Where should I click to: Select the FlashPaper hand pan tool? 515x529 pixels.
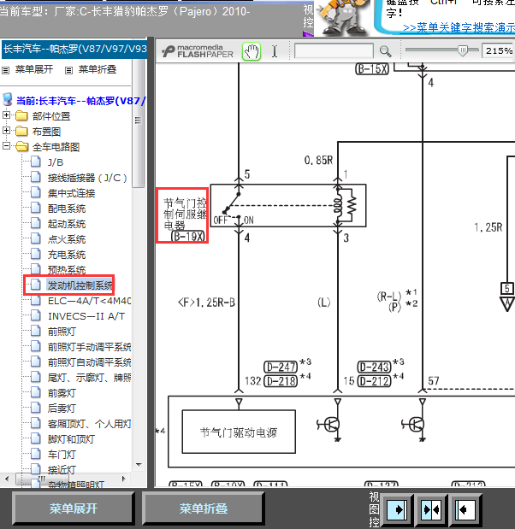click(x=252, y=51)
